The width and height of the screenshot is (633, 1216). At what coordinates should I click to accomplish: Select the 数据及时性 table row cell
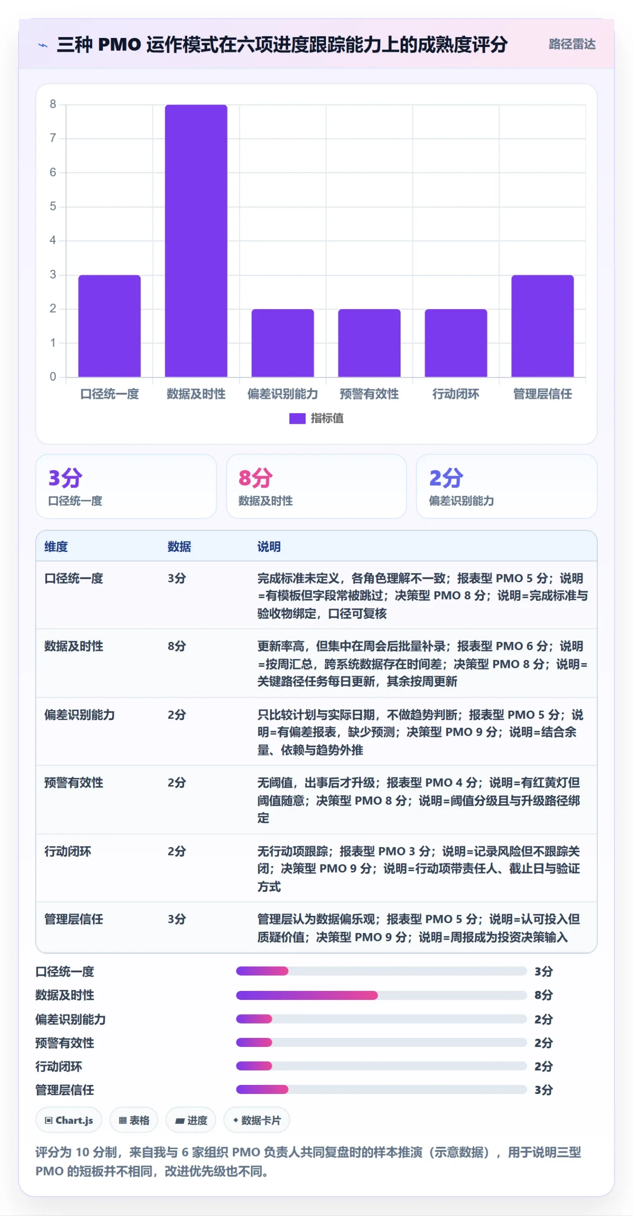click(74, 646)
